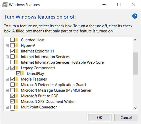Uncheck Internet Explorer 11

pos(13,51)
